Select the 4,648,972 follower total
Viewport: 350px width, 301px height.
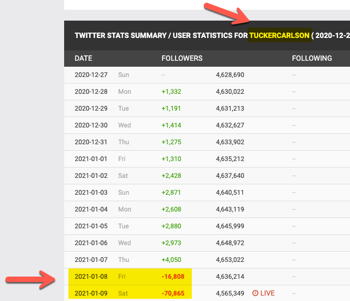[230, 243]
